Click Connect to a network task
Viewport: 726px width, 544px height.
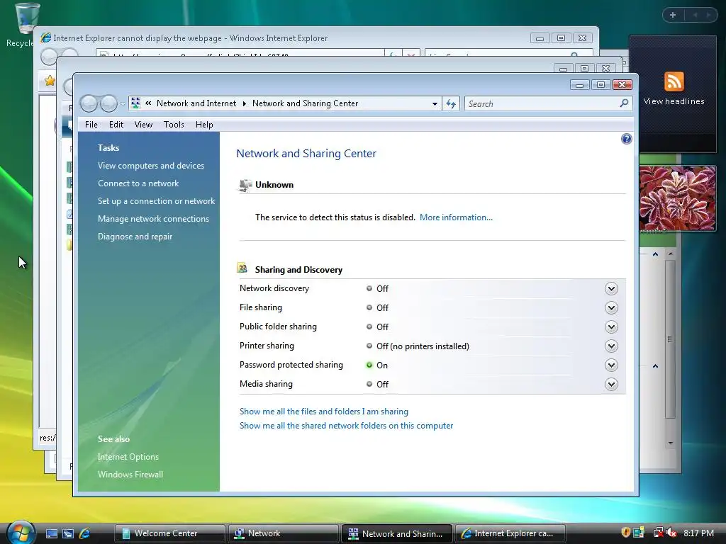coord(138,183)
